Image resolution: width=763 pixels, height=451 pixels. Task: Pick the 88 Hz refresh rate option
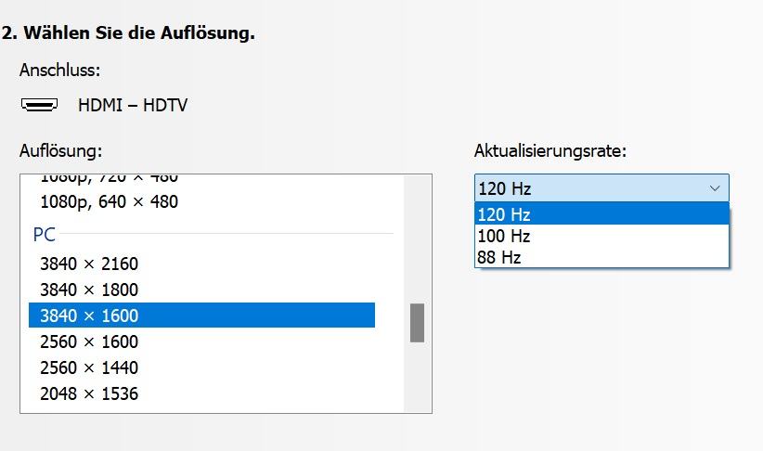[x=499, y=257]
